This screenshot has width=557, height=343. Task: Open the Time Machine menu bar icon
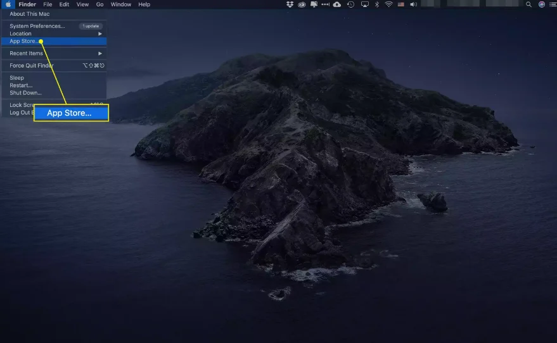(350, 4)
